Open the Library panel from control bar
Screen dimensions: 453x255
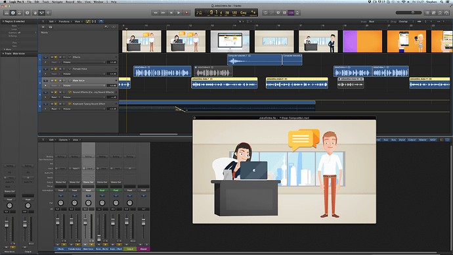point(7,12)
